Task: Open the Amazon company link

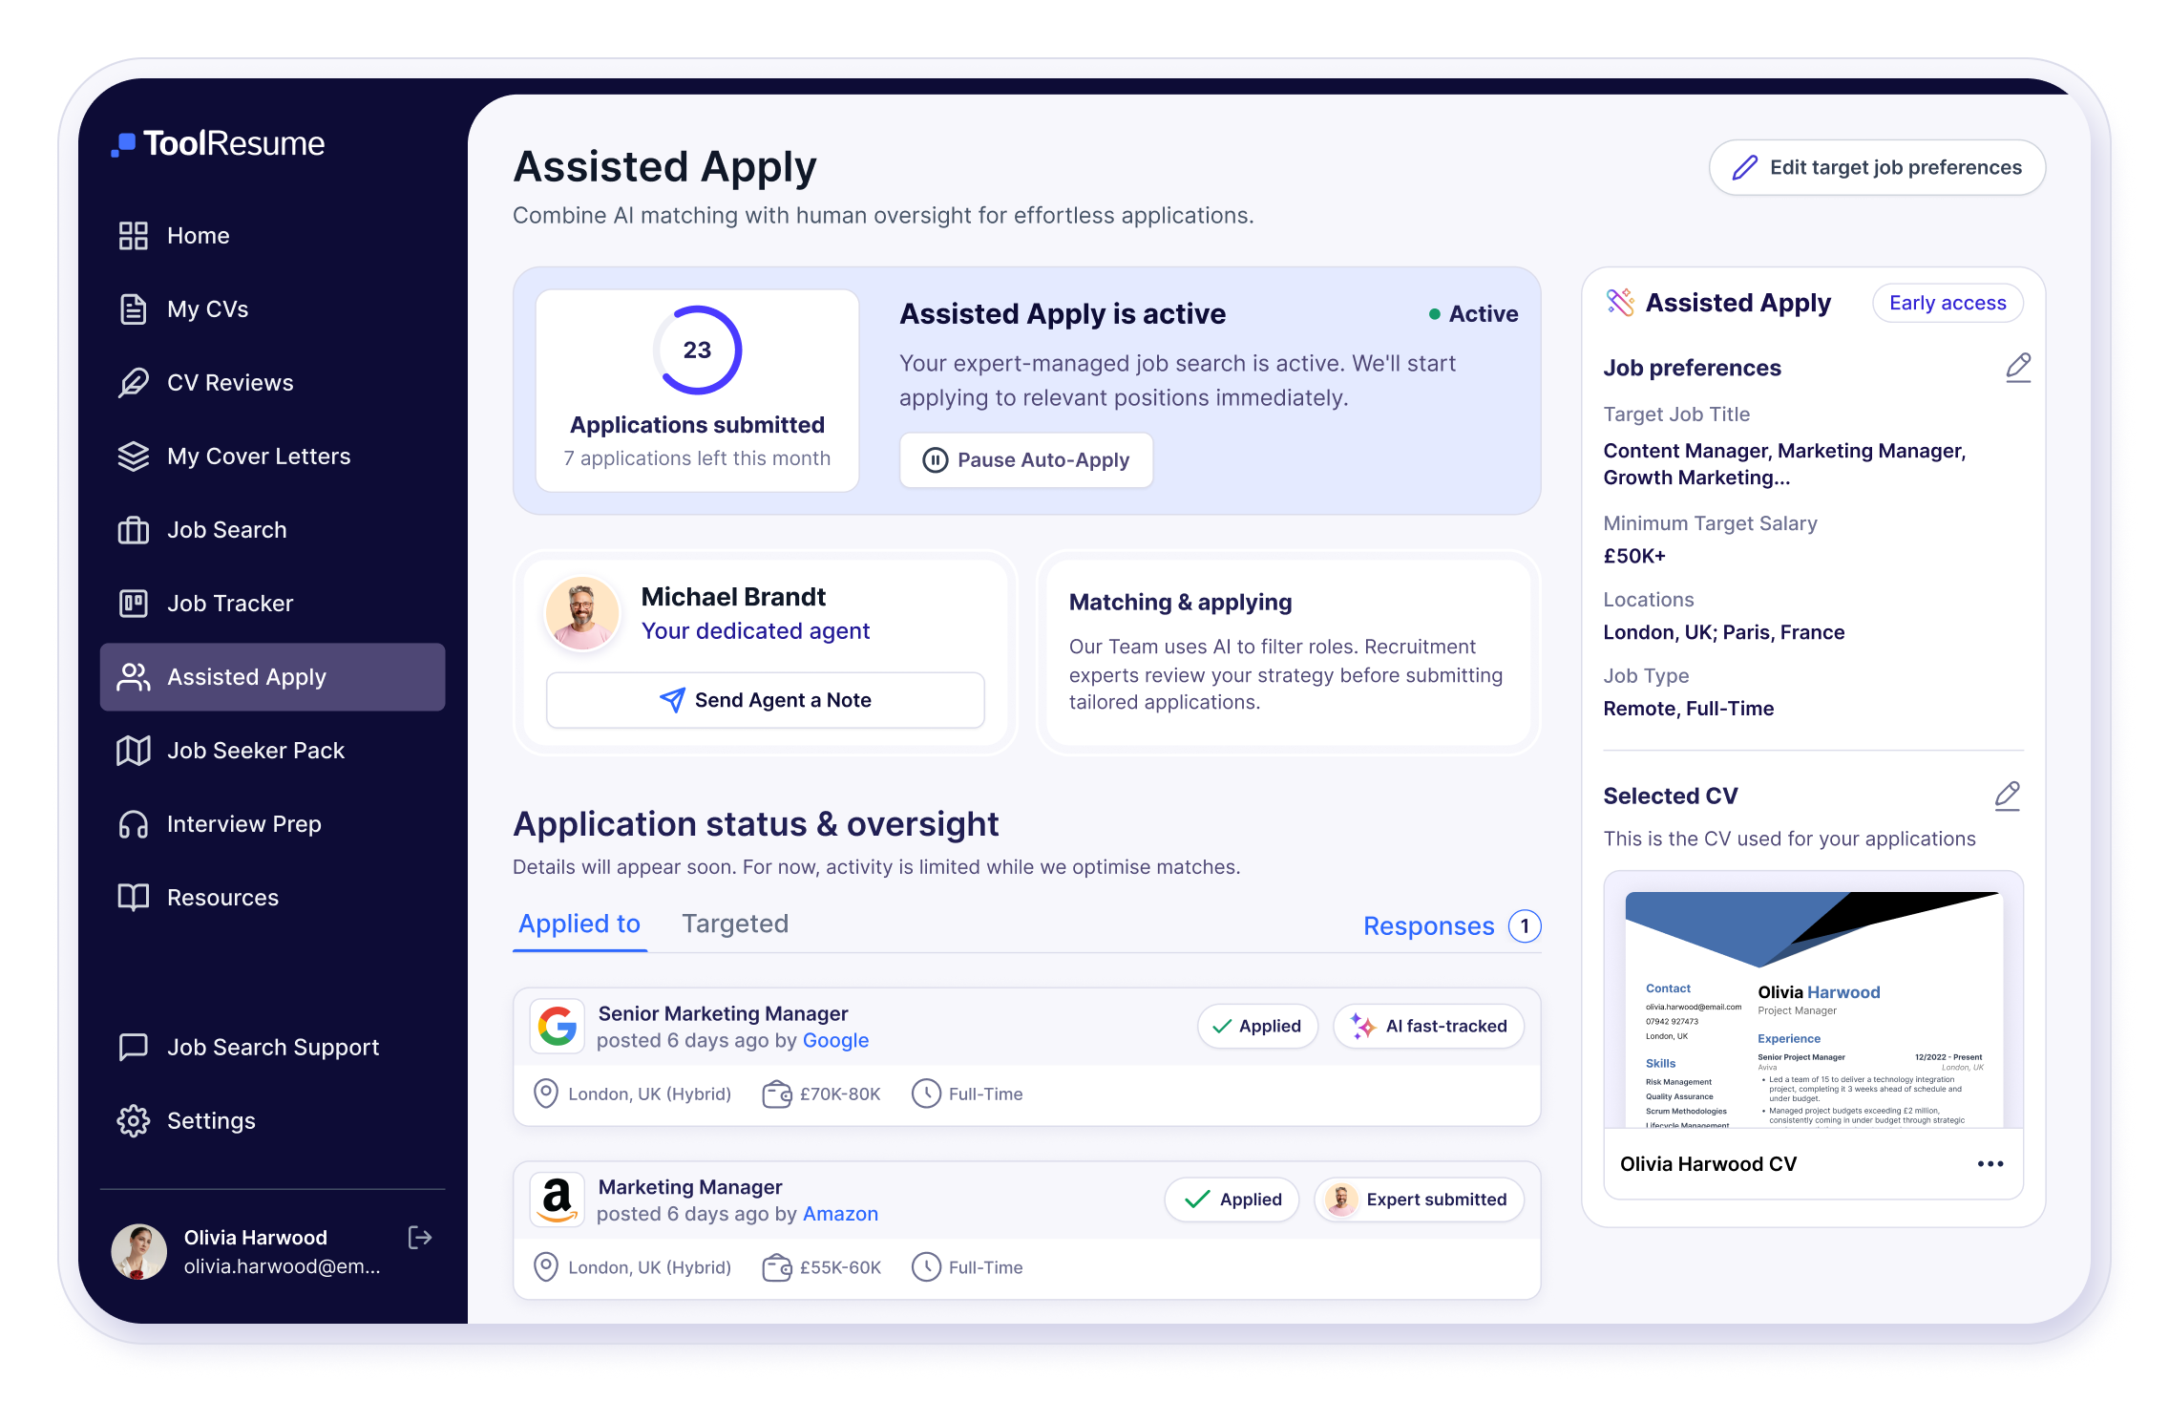Action: [840, 1214]
